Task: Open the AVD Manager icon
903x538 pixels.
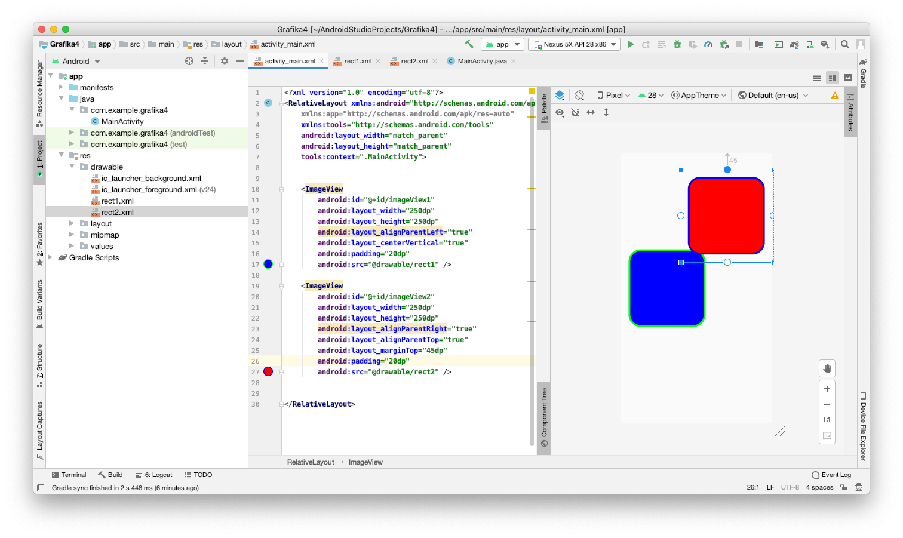Action: tap(810, 44)
